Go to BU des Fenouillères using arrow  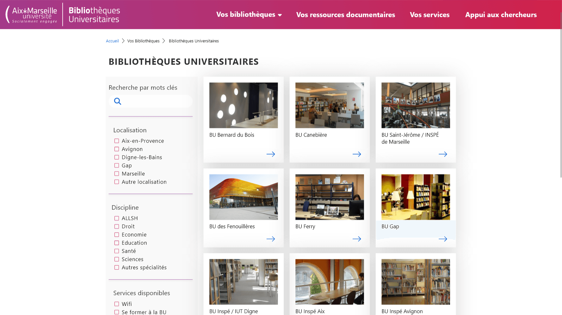coord(271,239)
